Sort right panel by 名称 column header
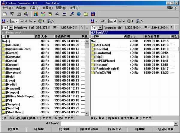180x133 pixels. (x=107, y=37)
